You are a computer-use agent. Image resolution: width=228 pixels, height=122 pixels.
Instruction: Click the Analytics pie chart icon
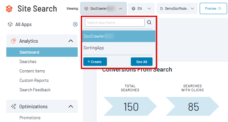[14, 41]
